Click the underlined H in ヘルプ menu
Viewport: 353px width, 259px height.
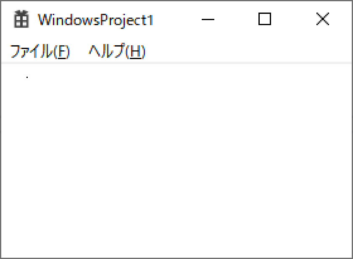pyautogui.click(x=135, y=52)
